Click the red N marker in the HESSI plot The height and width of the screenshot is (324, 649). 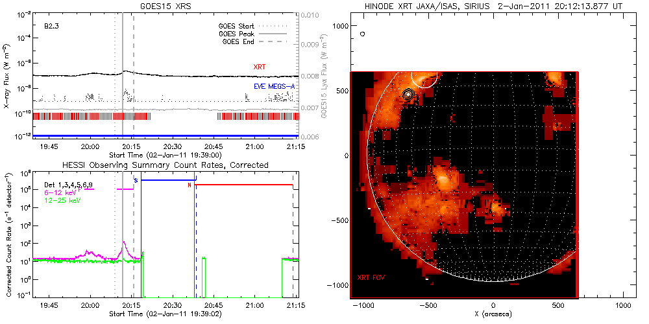(x=190, y=185)
